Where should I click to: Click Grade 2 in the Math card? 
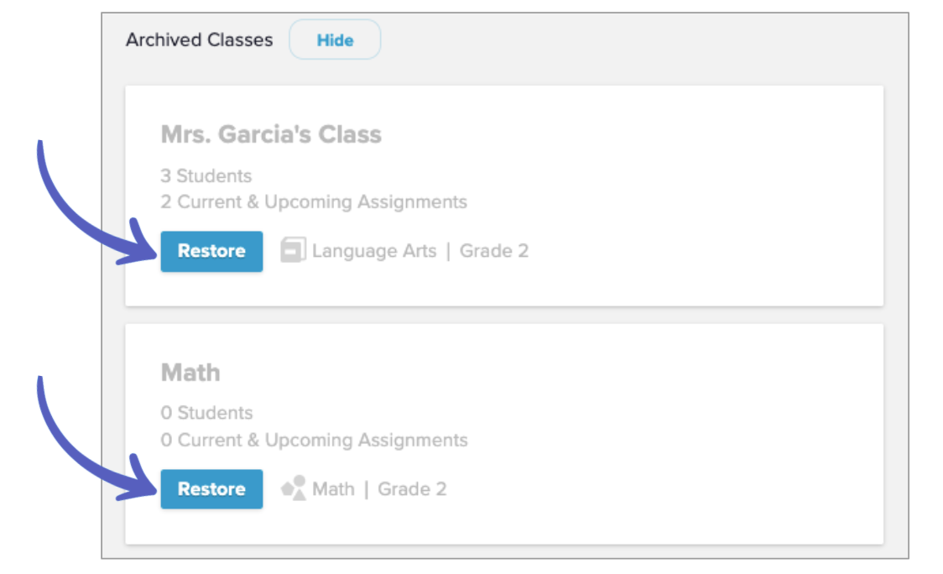coord(412,489)
